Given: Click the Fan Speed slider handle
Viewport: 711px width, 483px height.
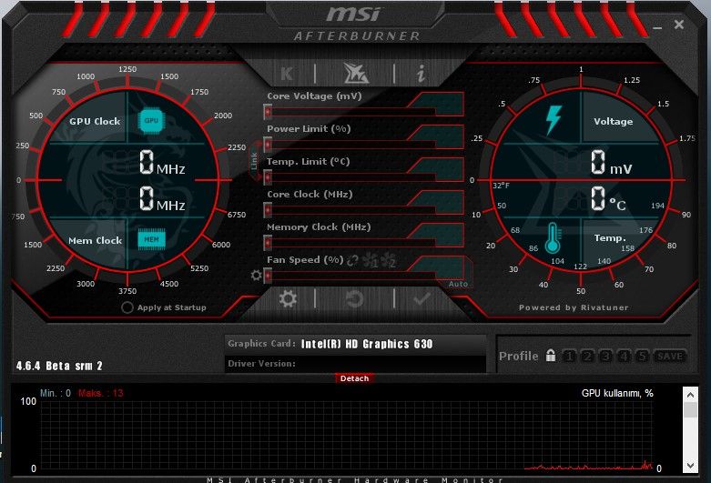Looking at the screenshot, I should pyautogui.click(x=268, y=275).
